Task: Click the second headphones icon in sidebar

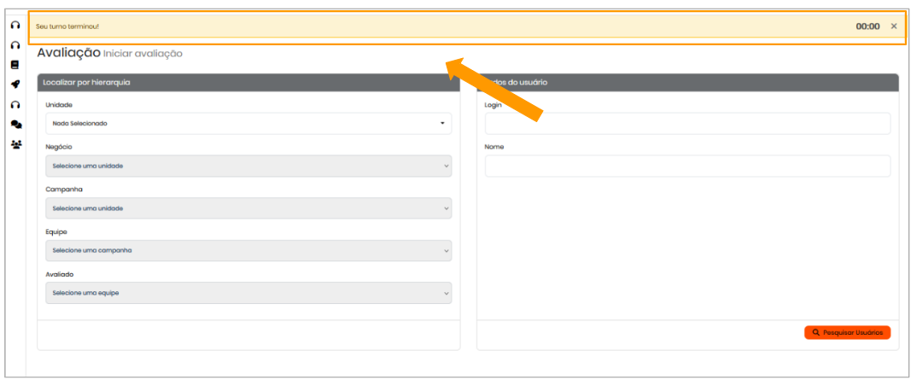Action: click(15, 45)
